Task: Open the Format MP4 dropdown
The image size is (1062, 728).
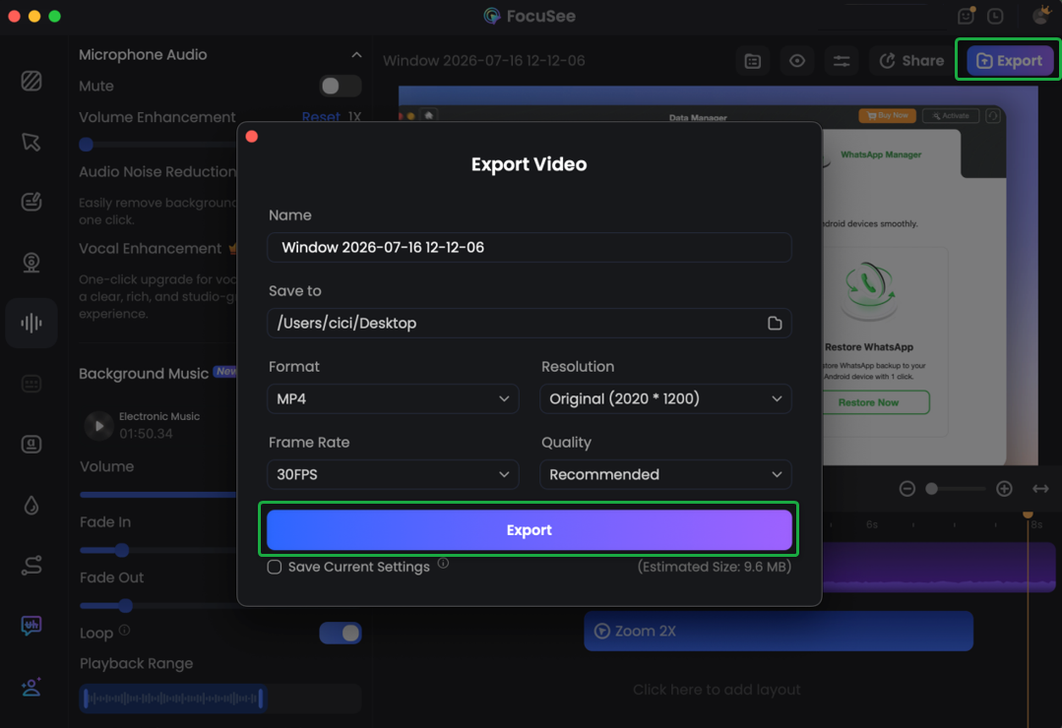Action: (x=393, y=398)
